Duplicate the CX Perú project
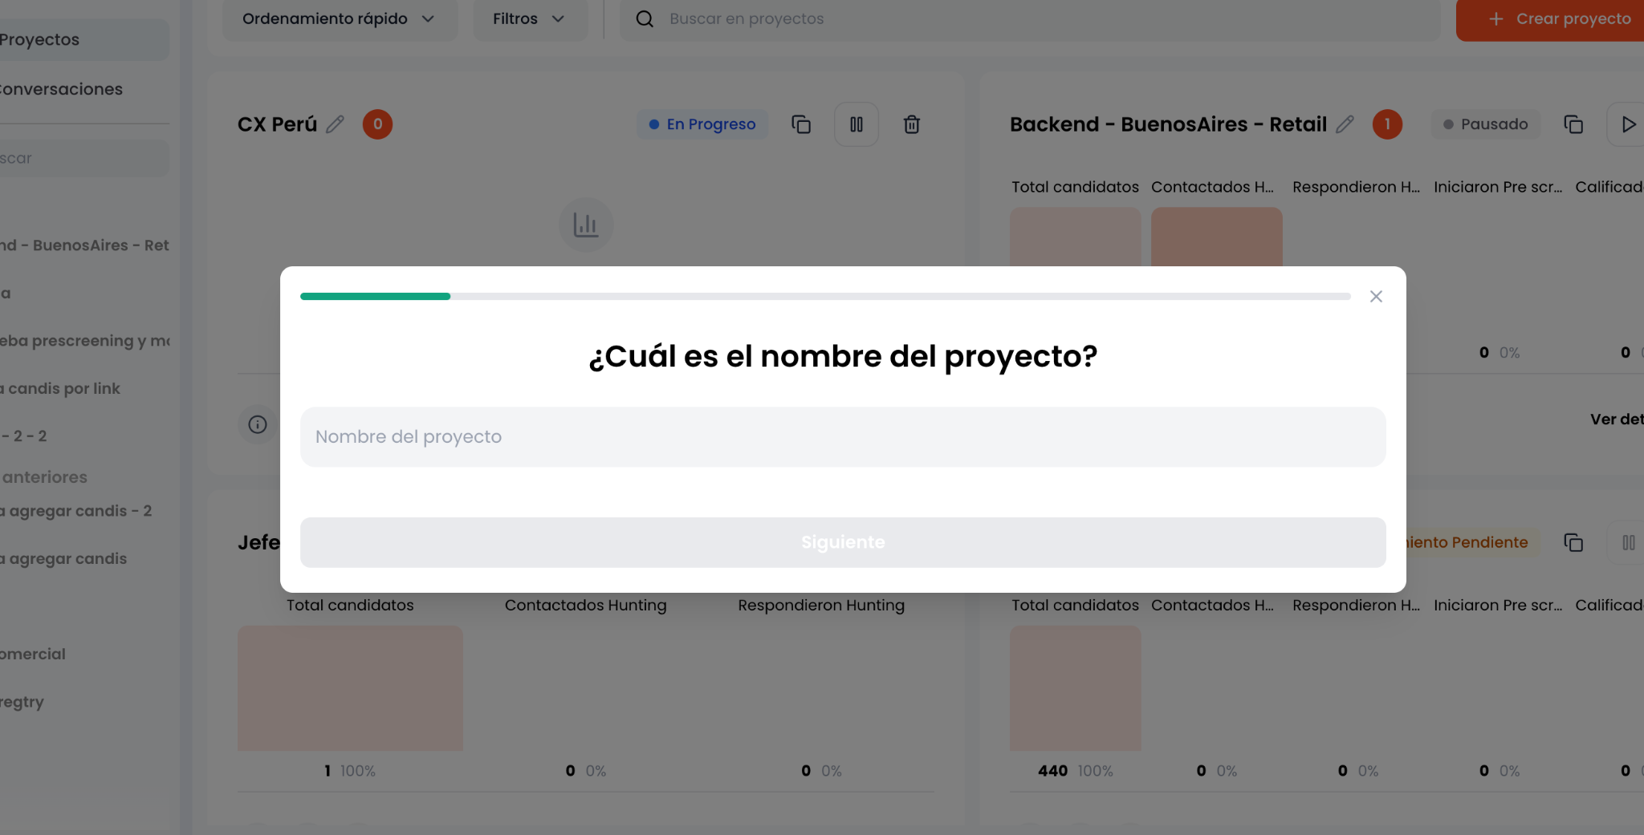 click(801, 124)
